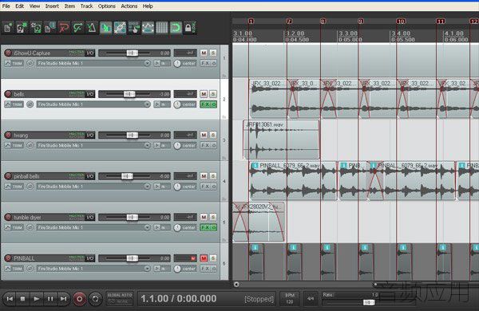Arm the iShowU Capture track for recording
The height and width of the screenshot is (311, 479).
8,53
